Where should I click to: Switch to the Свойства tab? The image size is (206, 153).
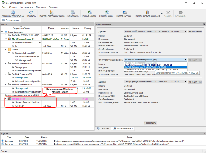click(103, 128)
